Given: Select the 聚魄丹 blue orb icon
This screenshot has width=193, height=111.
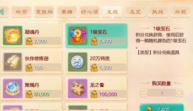Looking at the screenshot, I should tap(13, 88).
